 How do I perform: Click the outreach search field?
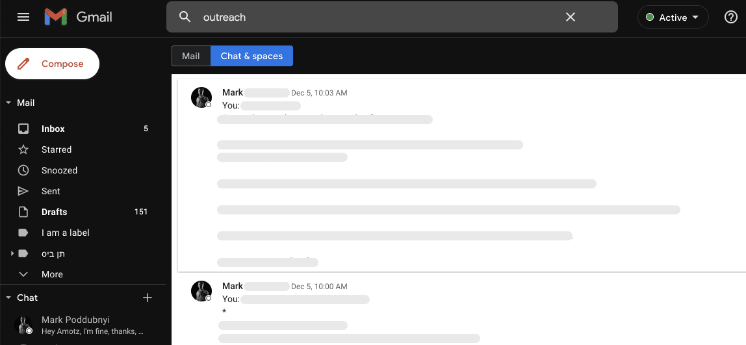[x=377, y=17]
